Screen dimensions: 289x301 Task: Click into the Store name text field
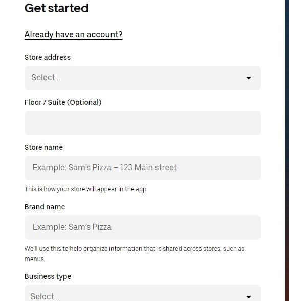(143, 168)
